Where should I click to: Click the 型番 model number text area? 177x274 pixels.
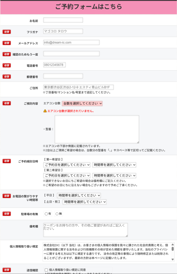pyautogui.click(x=97, y=129)
